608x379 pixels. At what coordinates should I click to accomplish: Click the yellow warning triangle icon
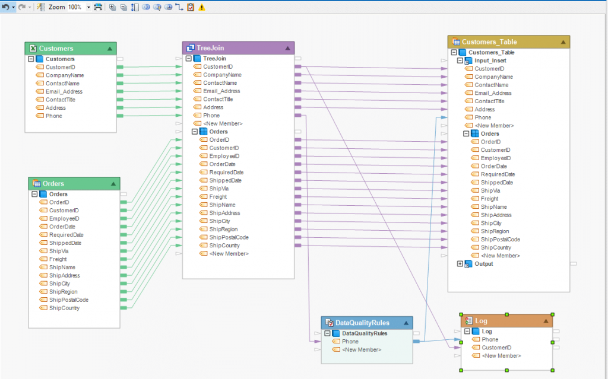tap(201, 7)
